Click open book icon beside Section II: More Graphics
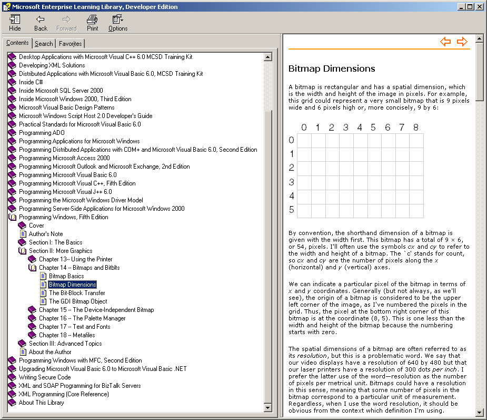487x420 pixels. point(22,250)
